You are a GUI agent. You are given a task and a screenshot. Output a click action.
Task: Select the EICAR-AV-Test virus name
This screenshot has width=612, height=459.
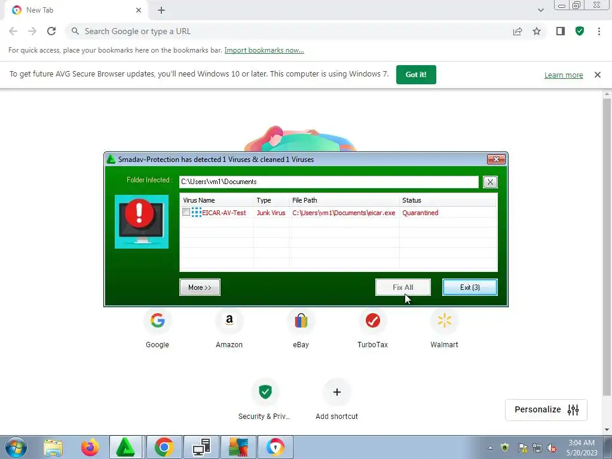224,213
